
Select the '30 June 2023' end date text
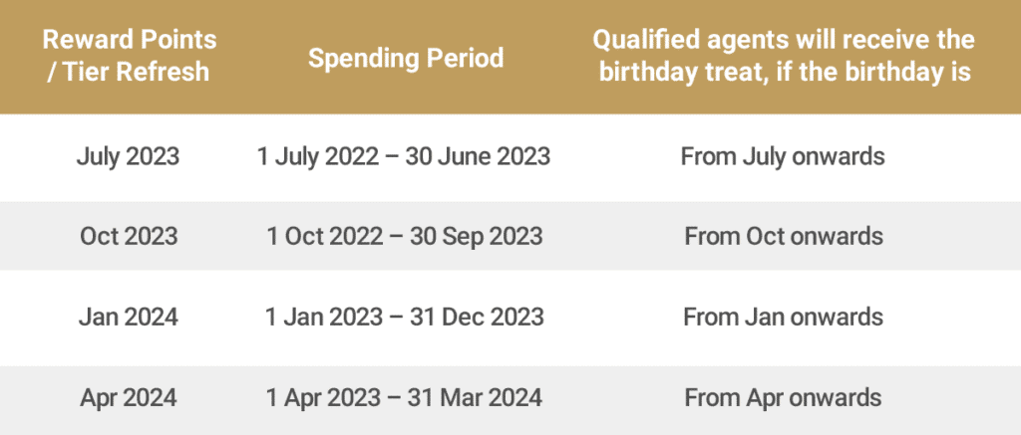pos(478,156)
